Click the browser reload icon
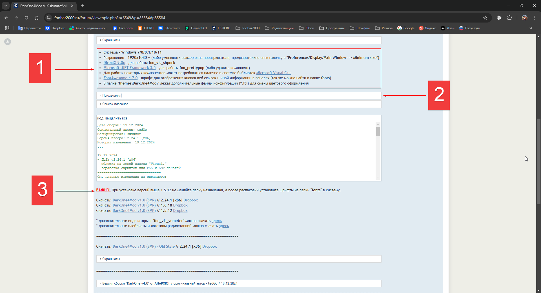 pyautogui.click(x=26, y=18)
